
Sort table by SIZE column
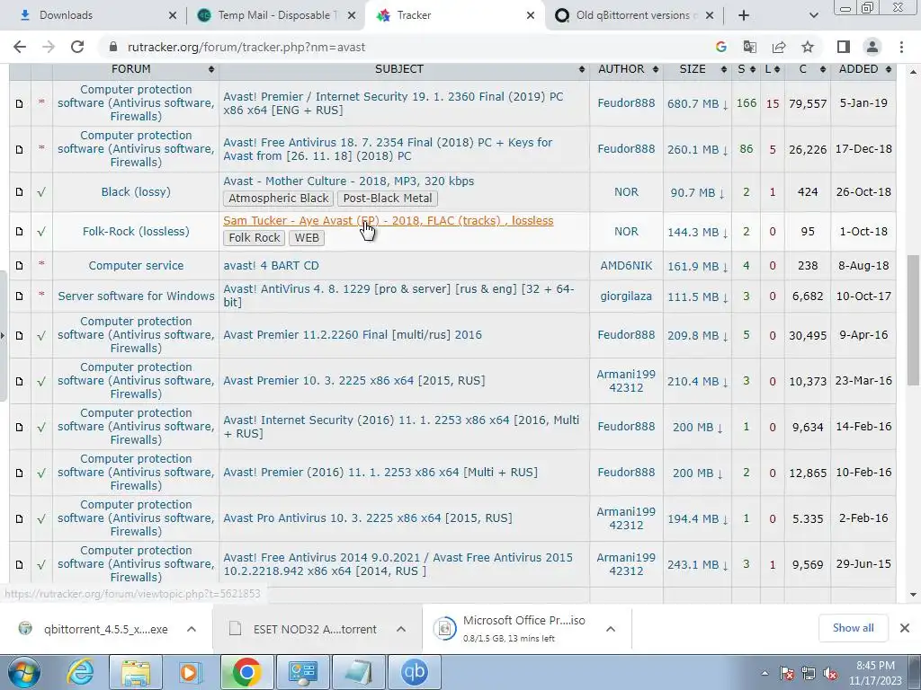(697, 69)
